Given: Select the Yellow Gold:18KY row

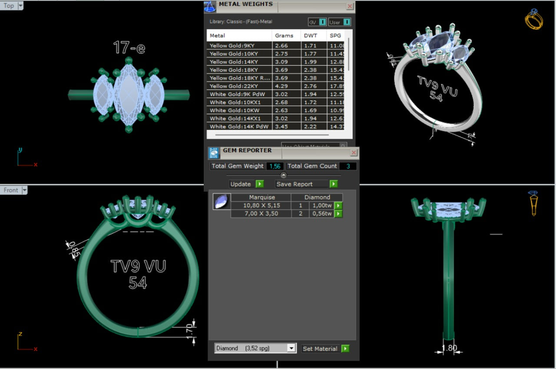Looking at the screenshot, I should pyautogui.click(x=276, y=70).
